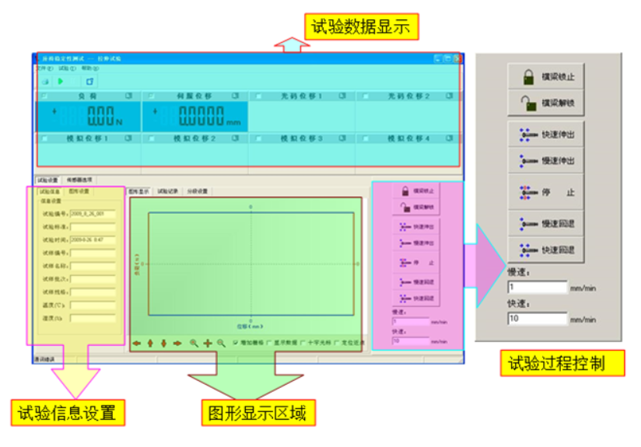The height and width of the screenshot is (447, 641).
Task: Expand the 伺服位移 channel display panel
Action: [235, 96]
